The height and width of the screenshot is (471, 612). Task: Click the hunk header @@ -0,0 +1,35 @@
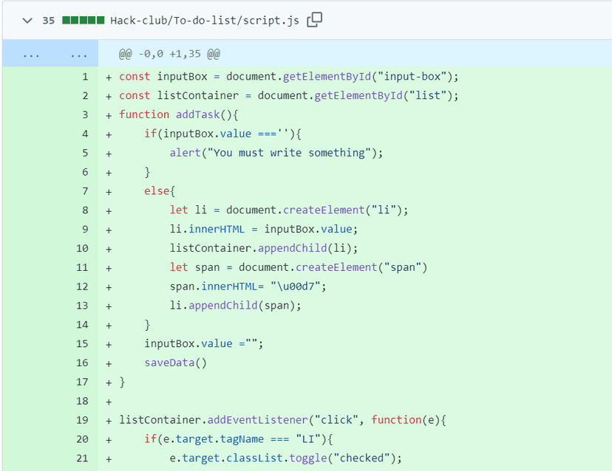(169, 54)
